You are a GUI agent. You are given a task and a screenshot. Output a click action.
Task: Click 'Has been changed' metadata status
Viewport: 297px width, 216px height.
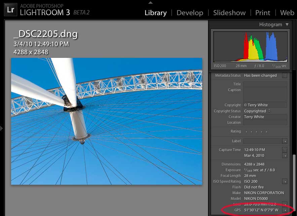coord(260,75)
